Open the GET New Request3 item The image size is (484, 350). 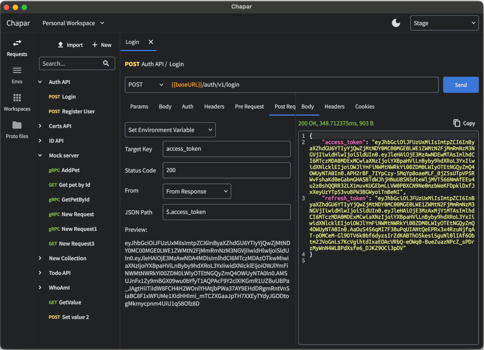[71, 243]
